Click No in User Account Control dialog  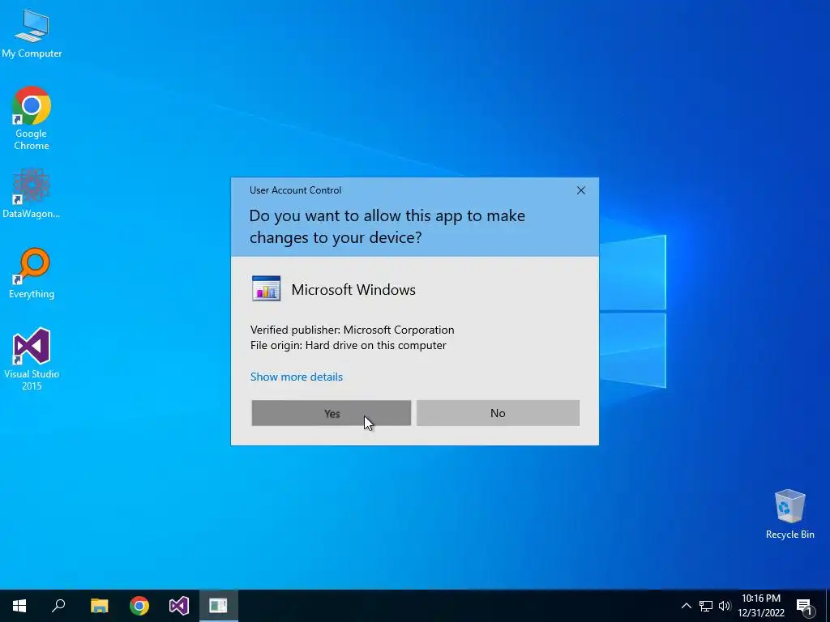[x=498, y=413]
